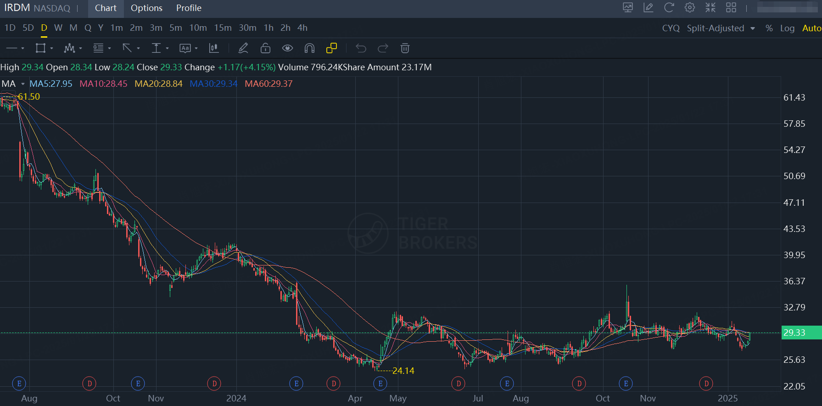Toggle the CYQ chip distribution
This screenshot has height=406, width=822.
(671, 28)
